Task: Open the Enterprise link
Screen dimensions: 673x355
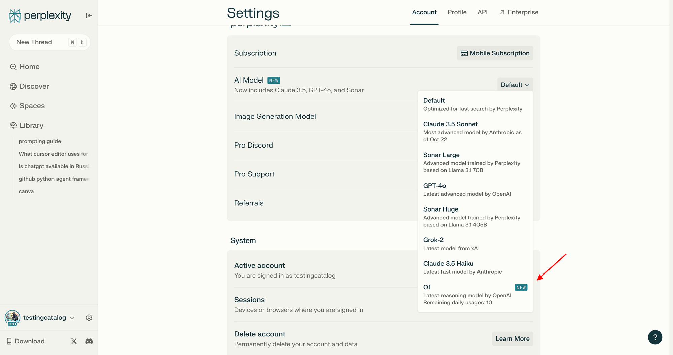Action: [x=519, y=12]
